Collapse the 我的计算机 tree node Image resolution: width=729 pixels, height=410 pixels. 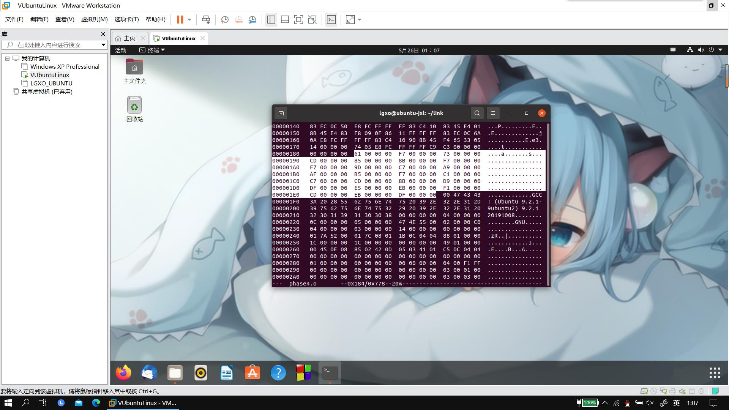tap(7, 58)
